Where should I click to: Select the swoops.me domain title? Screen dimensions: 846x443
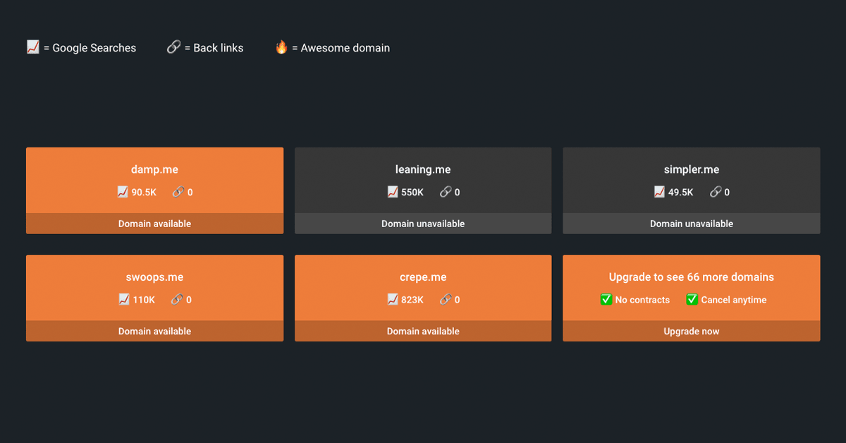click(x=154, y=277)
